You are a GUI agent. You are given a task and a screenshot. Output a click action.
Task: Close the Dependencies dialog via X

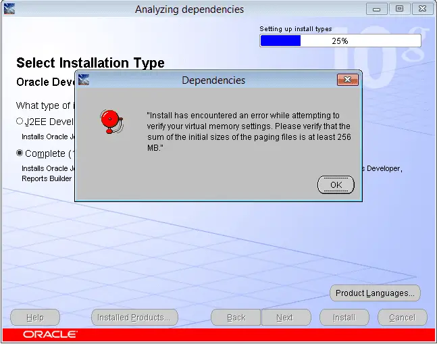click(348, 80)
